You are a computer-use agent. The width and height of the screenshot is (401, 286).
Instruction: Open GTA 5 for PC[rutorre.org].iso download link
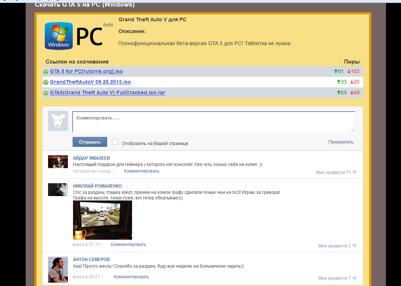click(87, 71)
